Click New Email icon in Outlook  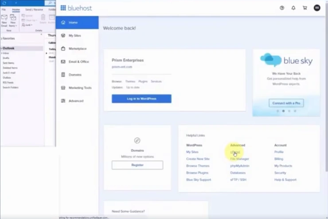4,19
